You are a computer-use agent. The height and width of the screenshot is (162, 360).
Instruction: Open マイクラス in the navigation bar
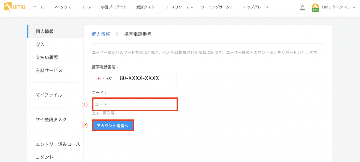coord(62,7)
